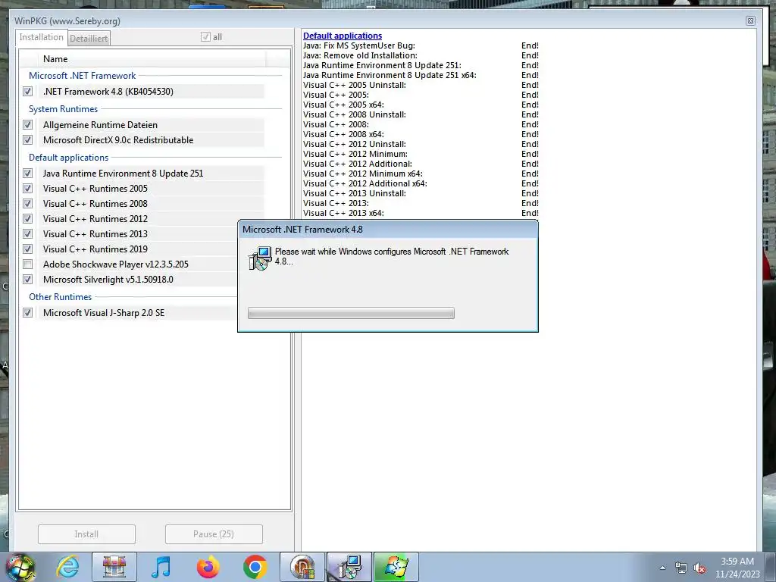Viewport: 776px width, 582px height.
Task: Click the .NET Framework progress bar
Action: point(351,313)
